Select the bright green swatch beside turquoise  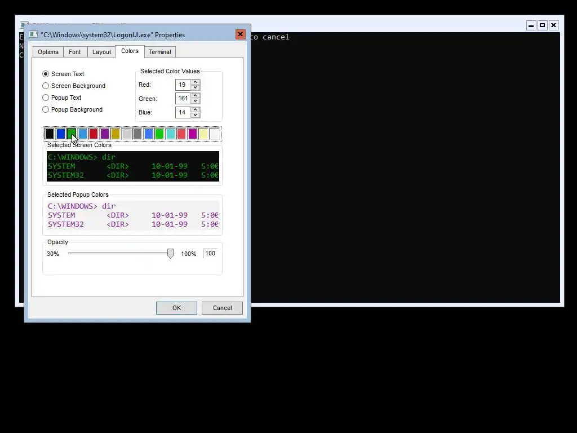(159, 134)
